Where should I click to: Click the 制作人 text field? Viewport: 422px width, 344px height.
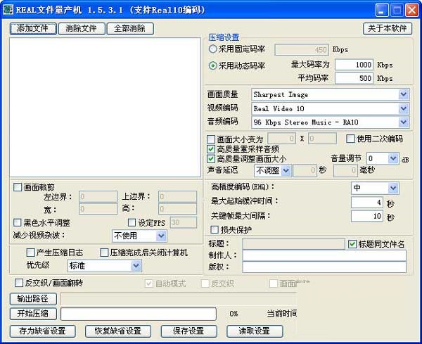(324, 255)
